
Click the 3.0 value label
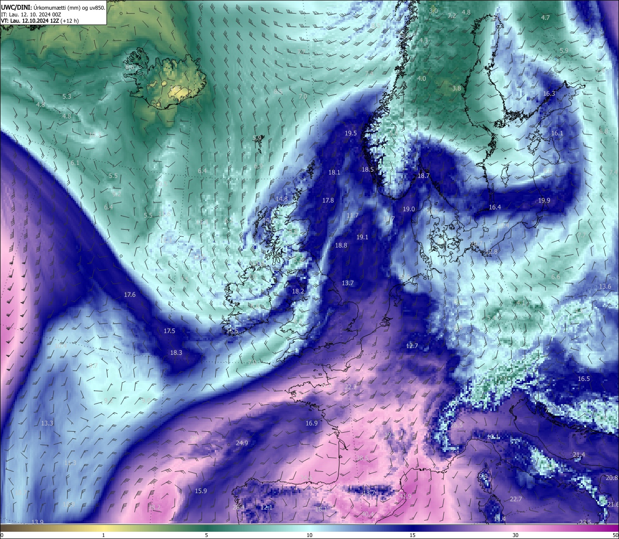pyautogui.click(x=434, y=11)
